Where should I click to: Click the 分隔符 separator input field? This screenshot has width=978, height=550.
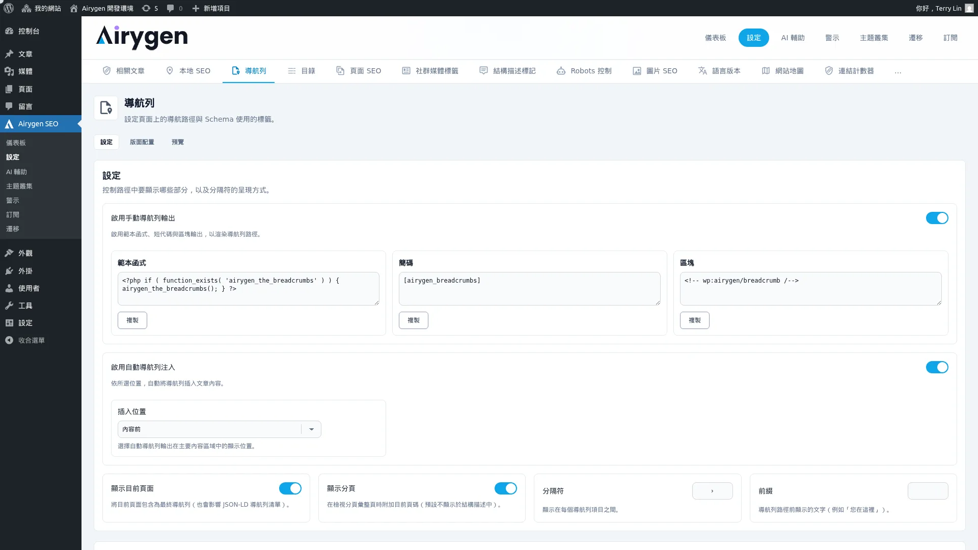click(x=712, y=491)
